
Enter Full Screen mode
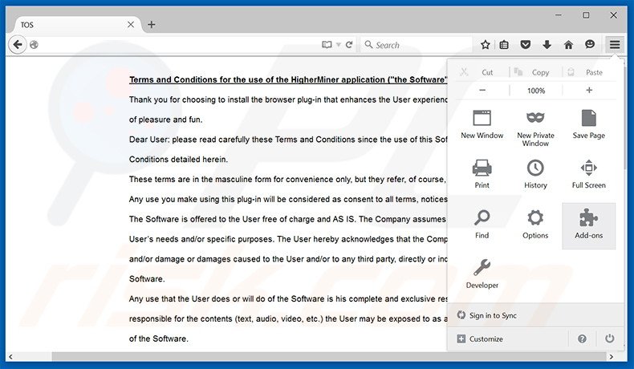point(589,175)
